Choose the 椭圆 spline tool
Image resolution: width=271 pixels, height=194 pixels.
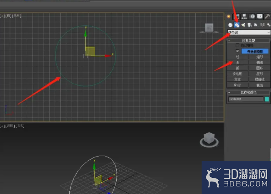tap(260, 62)
